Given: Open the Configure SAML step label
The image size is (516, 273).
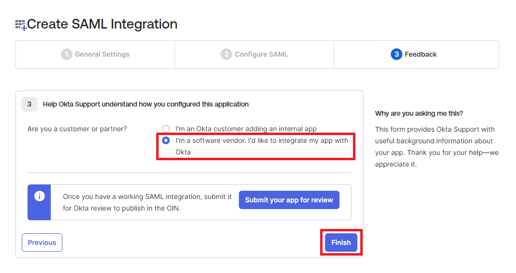Looking at the screenshot, I should [x=261, y=54].
